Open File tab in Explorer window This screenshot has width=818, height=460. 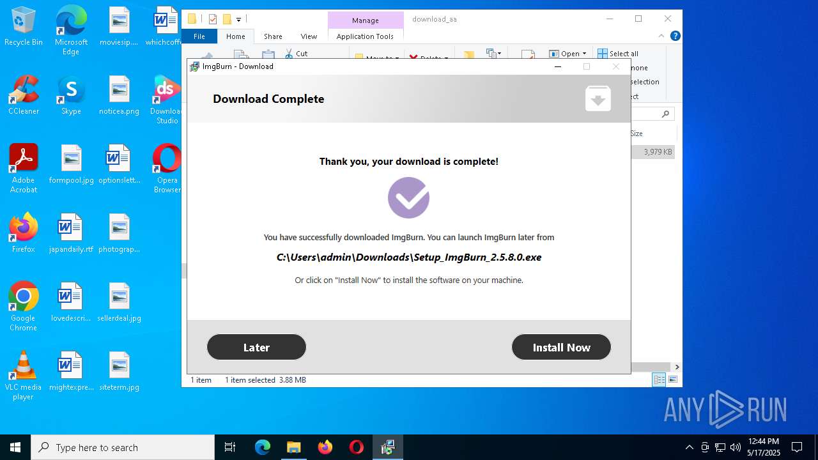click(199, 36)
